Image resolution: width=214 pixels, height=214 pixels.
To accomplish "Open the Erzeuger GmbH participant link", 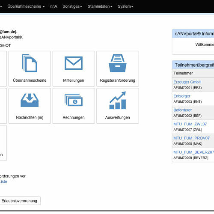I will point(187,82).
